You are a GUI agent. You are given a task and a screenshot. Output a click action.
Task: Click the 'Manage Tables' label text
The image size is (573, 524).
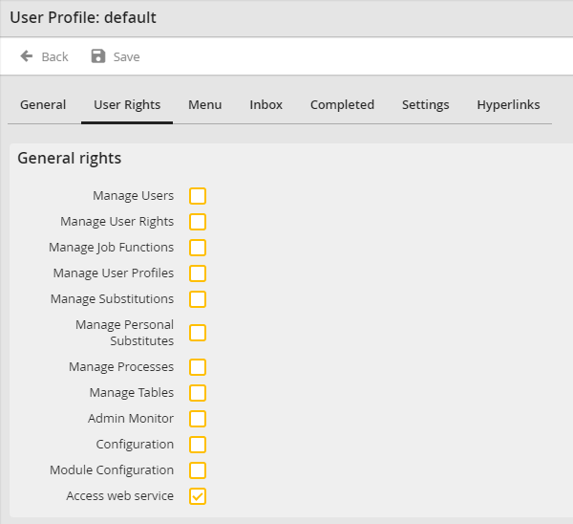(132, 393)
